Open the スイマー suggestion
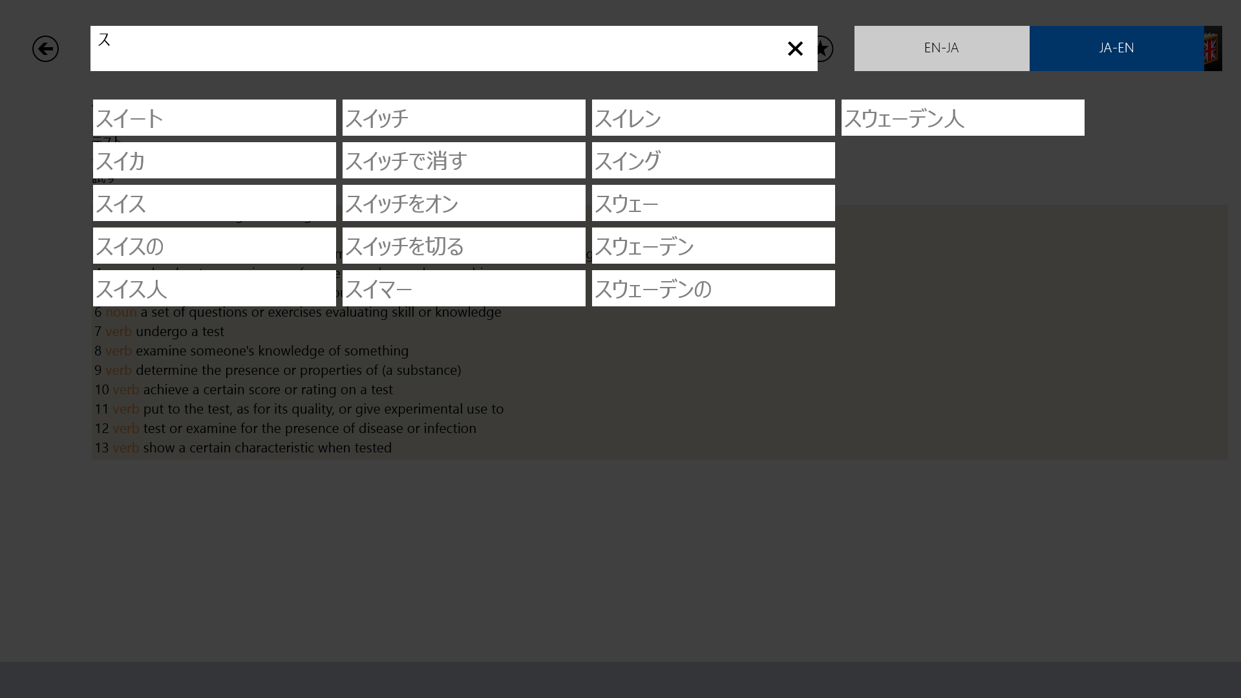Image resolution: width=1241 pixels, height=698 pixels. click(463, 288)
